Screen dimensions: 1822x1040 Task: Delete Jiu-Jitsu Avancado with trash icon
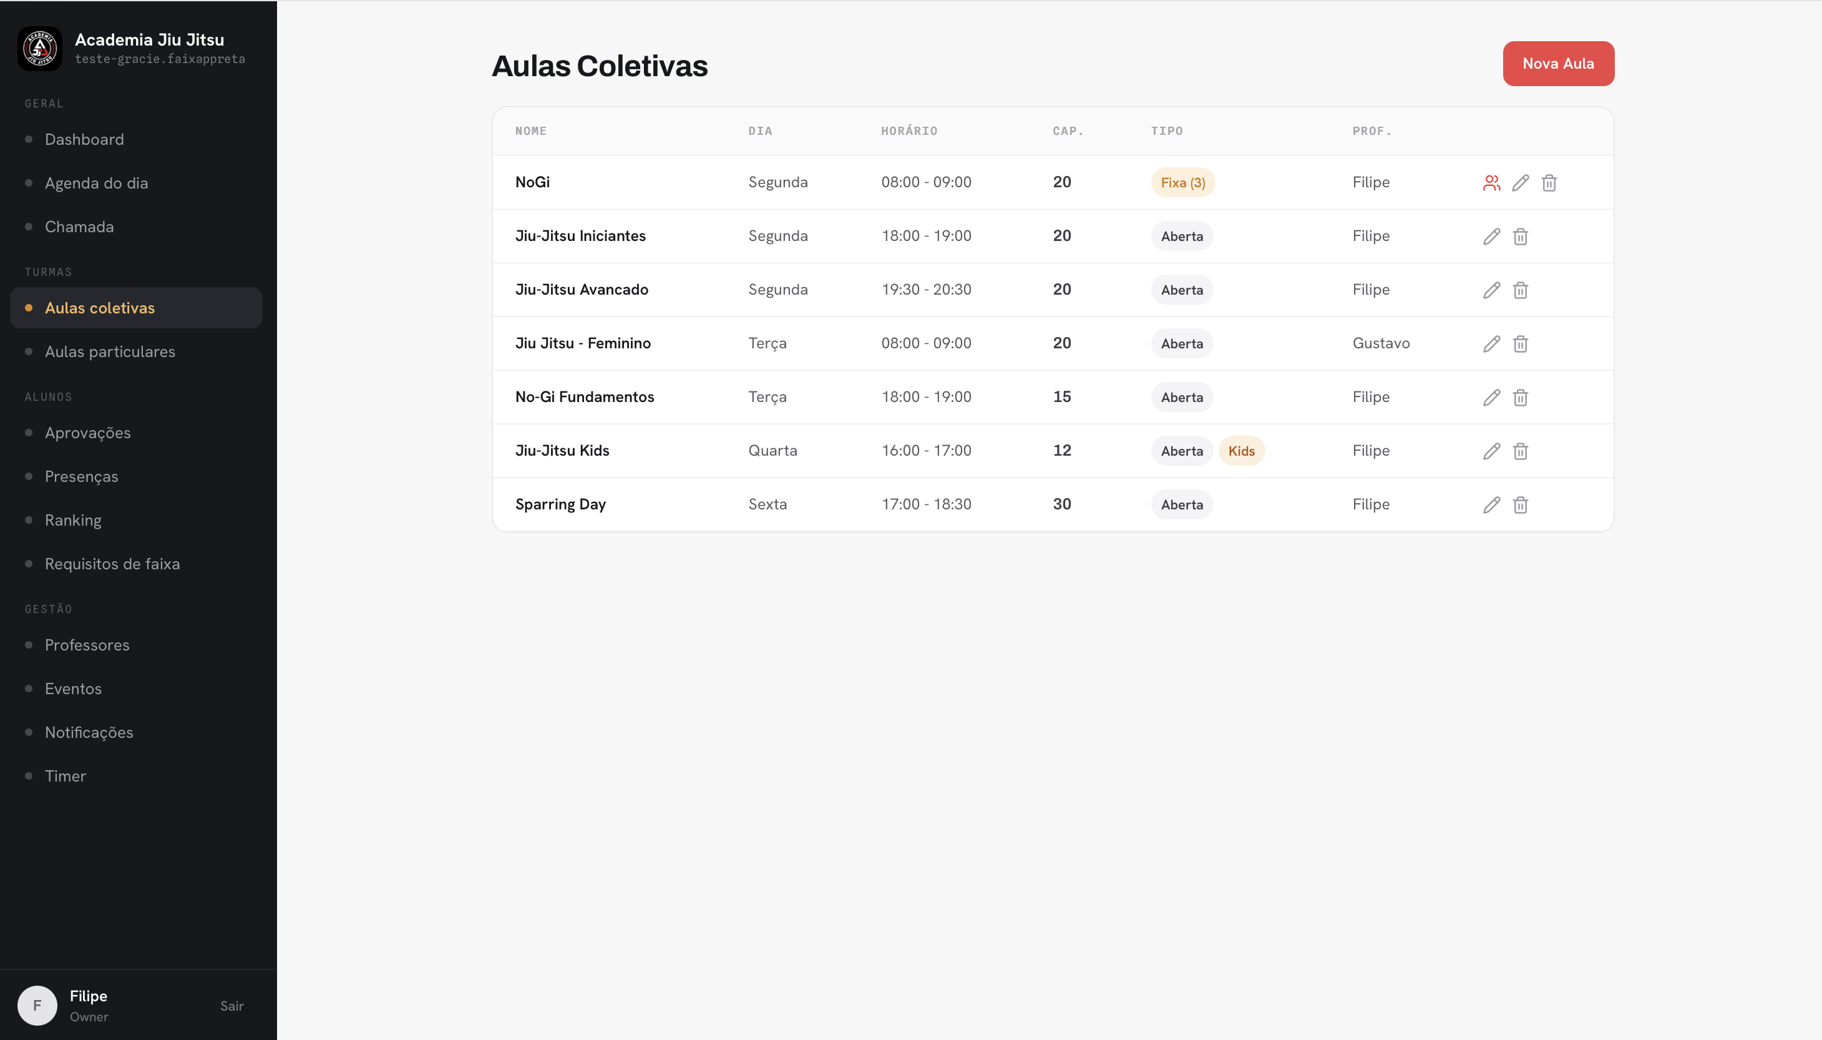pos(1520,290)
